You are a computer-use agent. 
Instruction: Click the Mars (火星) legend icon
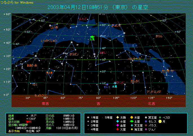pyautogui.click(x=117, y=129)
